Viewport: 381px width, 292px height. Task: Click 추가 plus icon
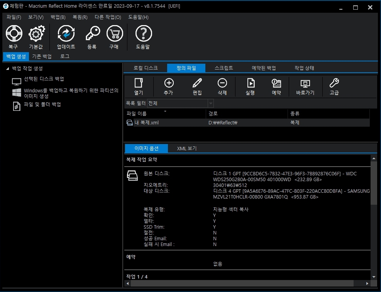(169, 83)
